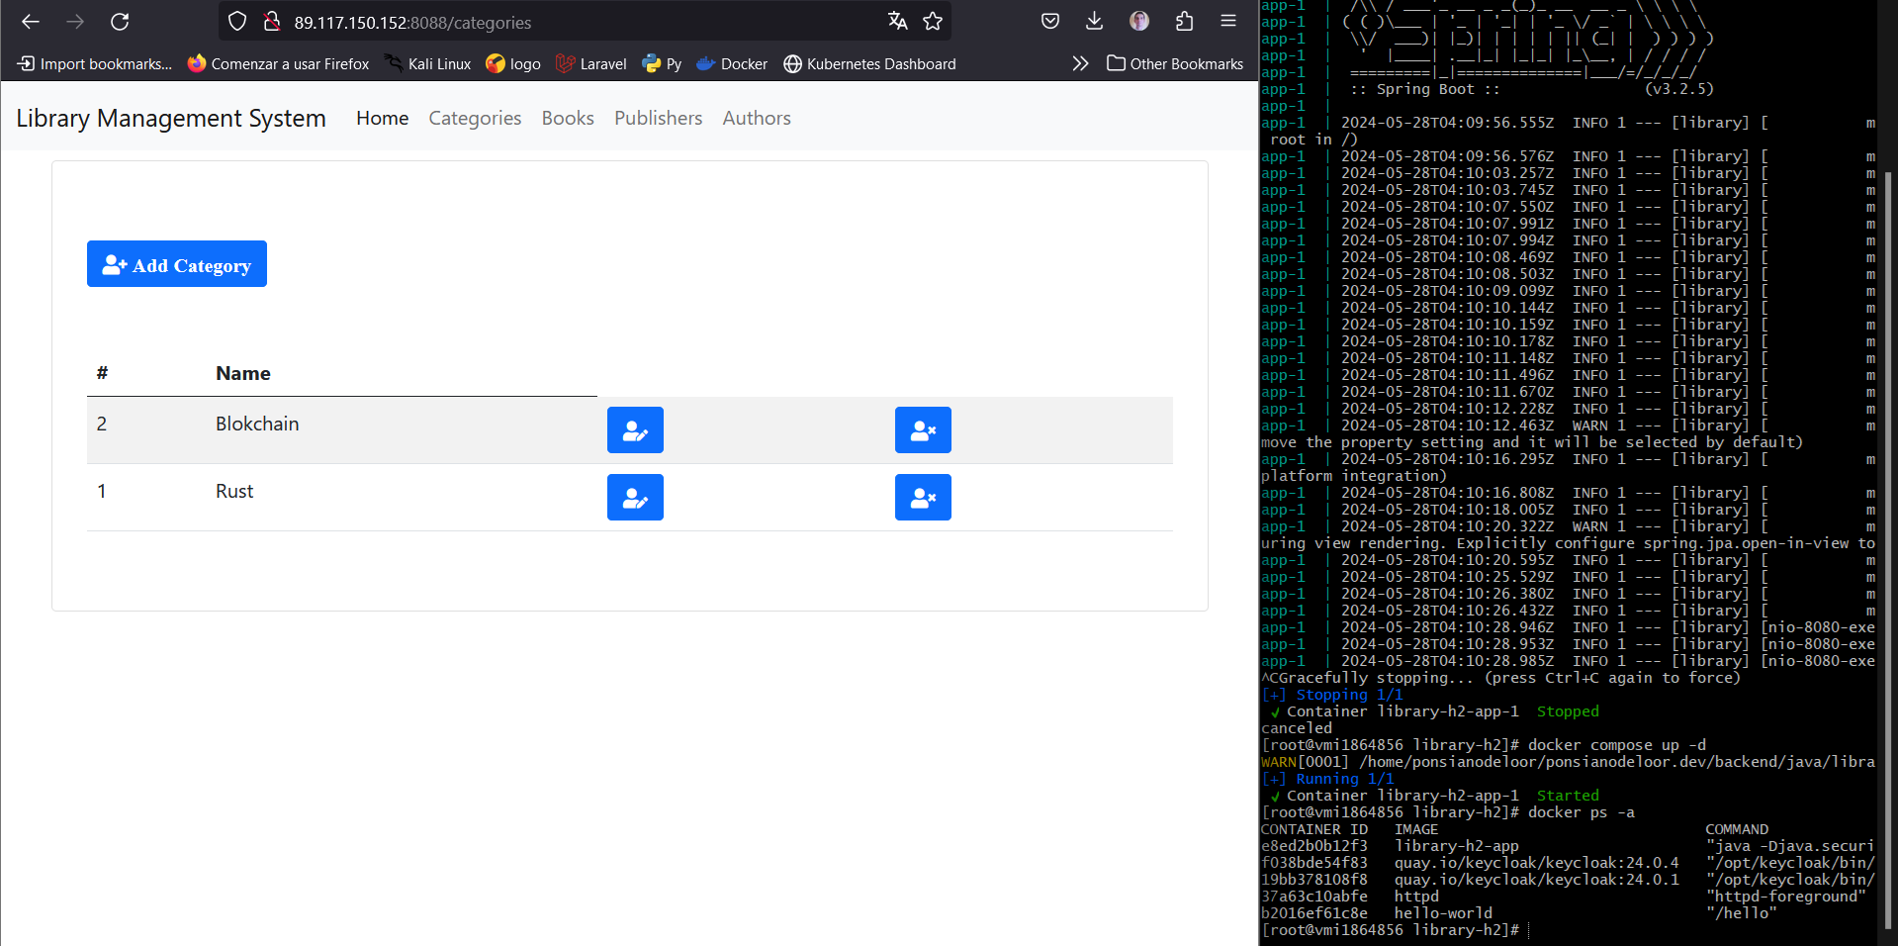The width and height of the screenshot is (1898, 946).
Task: Navigate to the Authors page
Action: [757, 119]
